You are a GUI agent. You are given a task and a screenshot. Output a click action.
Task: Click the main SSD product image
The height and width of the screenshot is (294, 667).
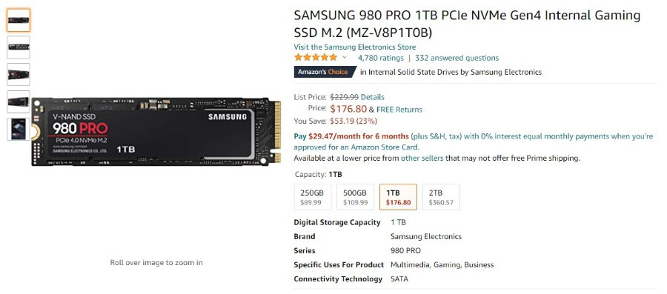[x=156, y=132]
